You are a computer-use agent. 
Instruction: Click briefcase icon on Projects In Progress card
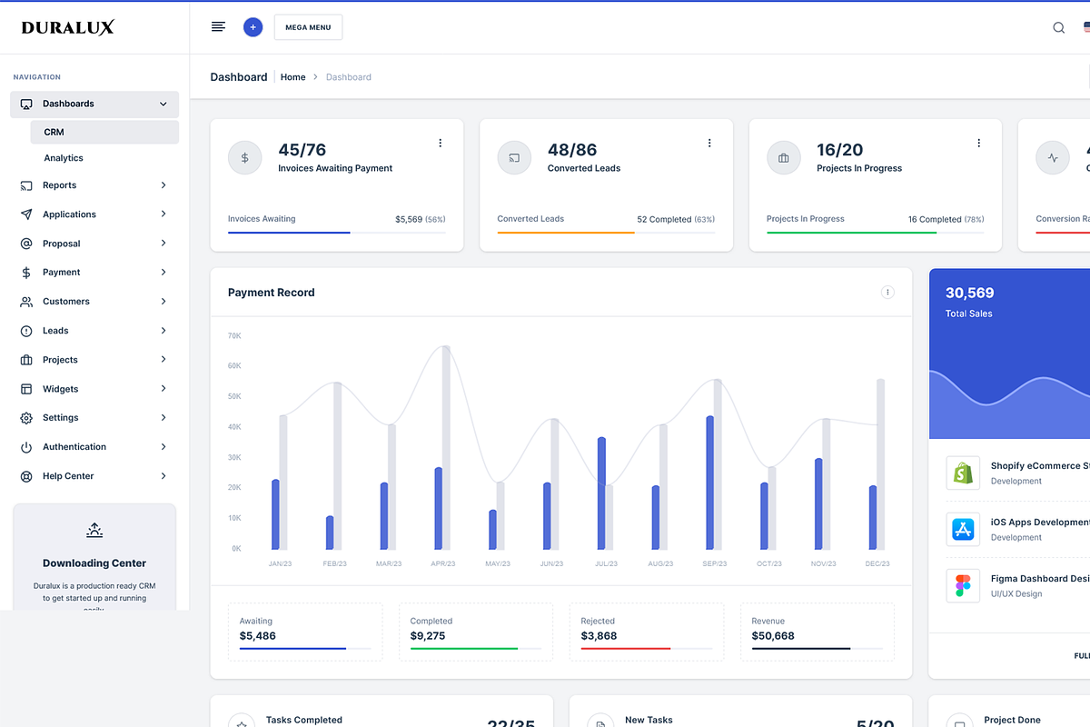784,157
